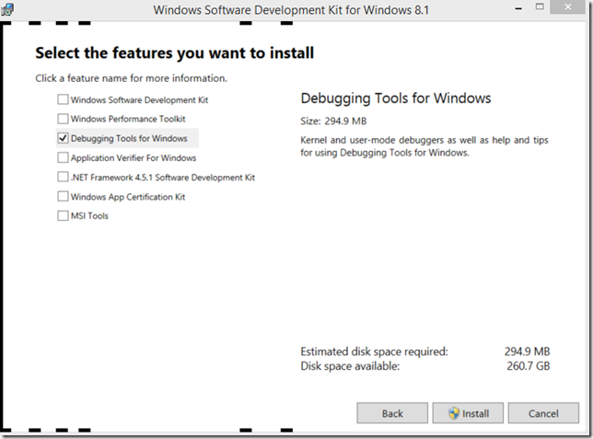Enable the MSI Tools checkbox
This screenshot has width=593, height=439.
pyautogui.click(x=63, y=215)
